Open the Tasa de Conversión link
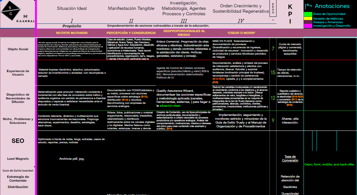 (290, 158)
